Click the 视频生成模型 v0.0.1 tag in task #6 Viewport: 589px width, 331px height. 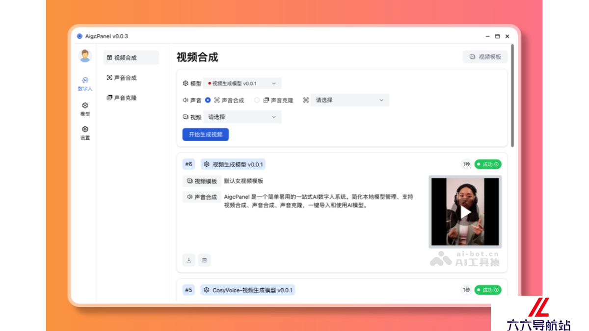point(233,164)
